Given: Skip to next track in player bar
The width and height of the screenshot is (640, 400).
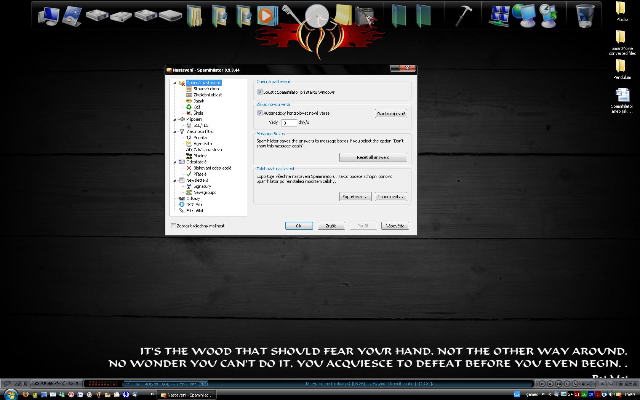Looking at the screenshot, I should tap(567, 384).
